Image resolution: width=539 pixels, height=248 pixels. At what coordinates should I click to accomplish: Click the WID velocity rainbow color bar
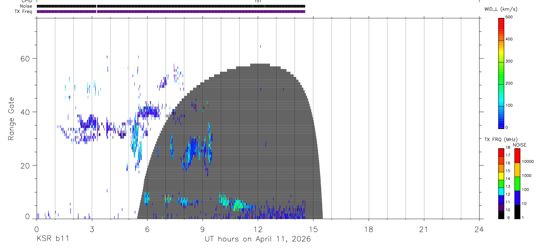501,73
